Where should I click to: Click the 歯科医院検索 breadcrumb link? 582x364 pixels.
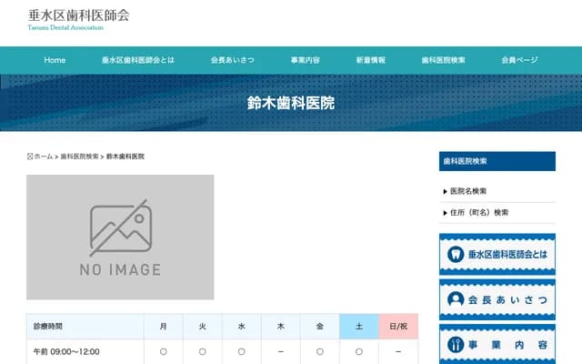pyautogui.click(x=79, y=157)
